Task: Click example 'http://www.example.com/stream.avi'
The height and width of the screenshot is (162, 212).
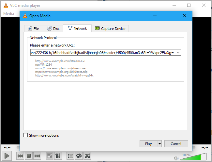Action: pyautogui.click(x=60, y=61)
